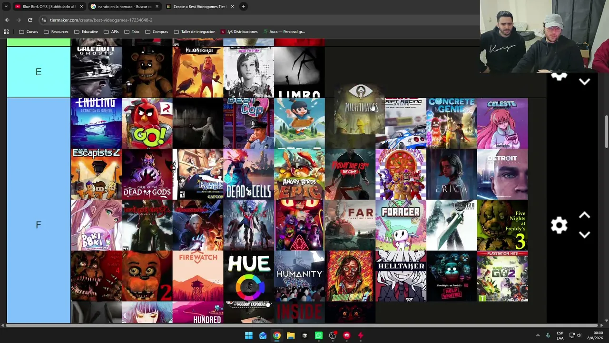
Task: Move the F tier row down
Action: point(584,234)
